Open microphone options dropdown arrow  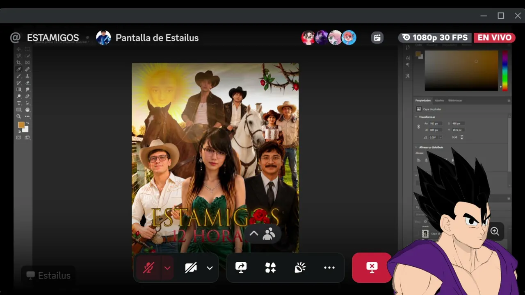pos(167,268)
